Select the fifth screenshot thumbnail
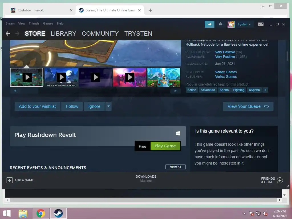This screenshot has width=292, height=219. 164,77
